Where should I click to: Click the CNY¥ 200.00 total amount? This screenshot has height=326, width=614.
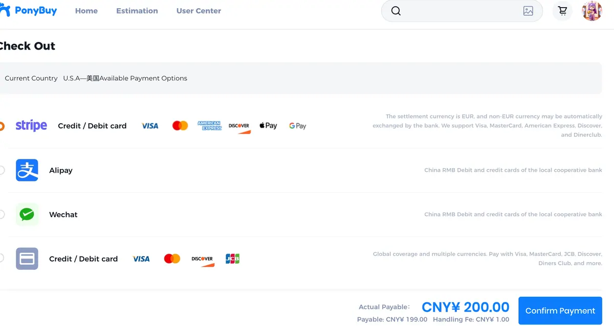[x=466, y=307]
